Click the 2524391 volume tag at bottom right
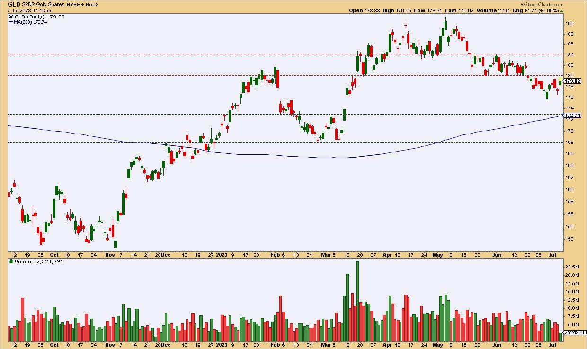Screen dimensions: 587x349 (x=574, y=334)
